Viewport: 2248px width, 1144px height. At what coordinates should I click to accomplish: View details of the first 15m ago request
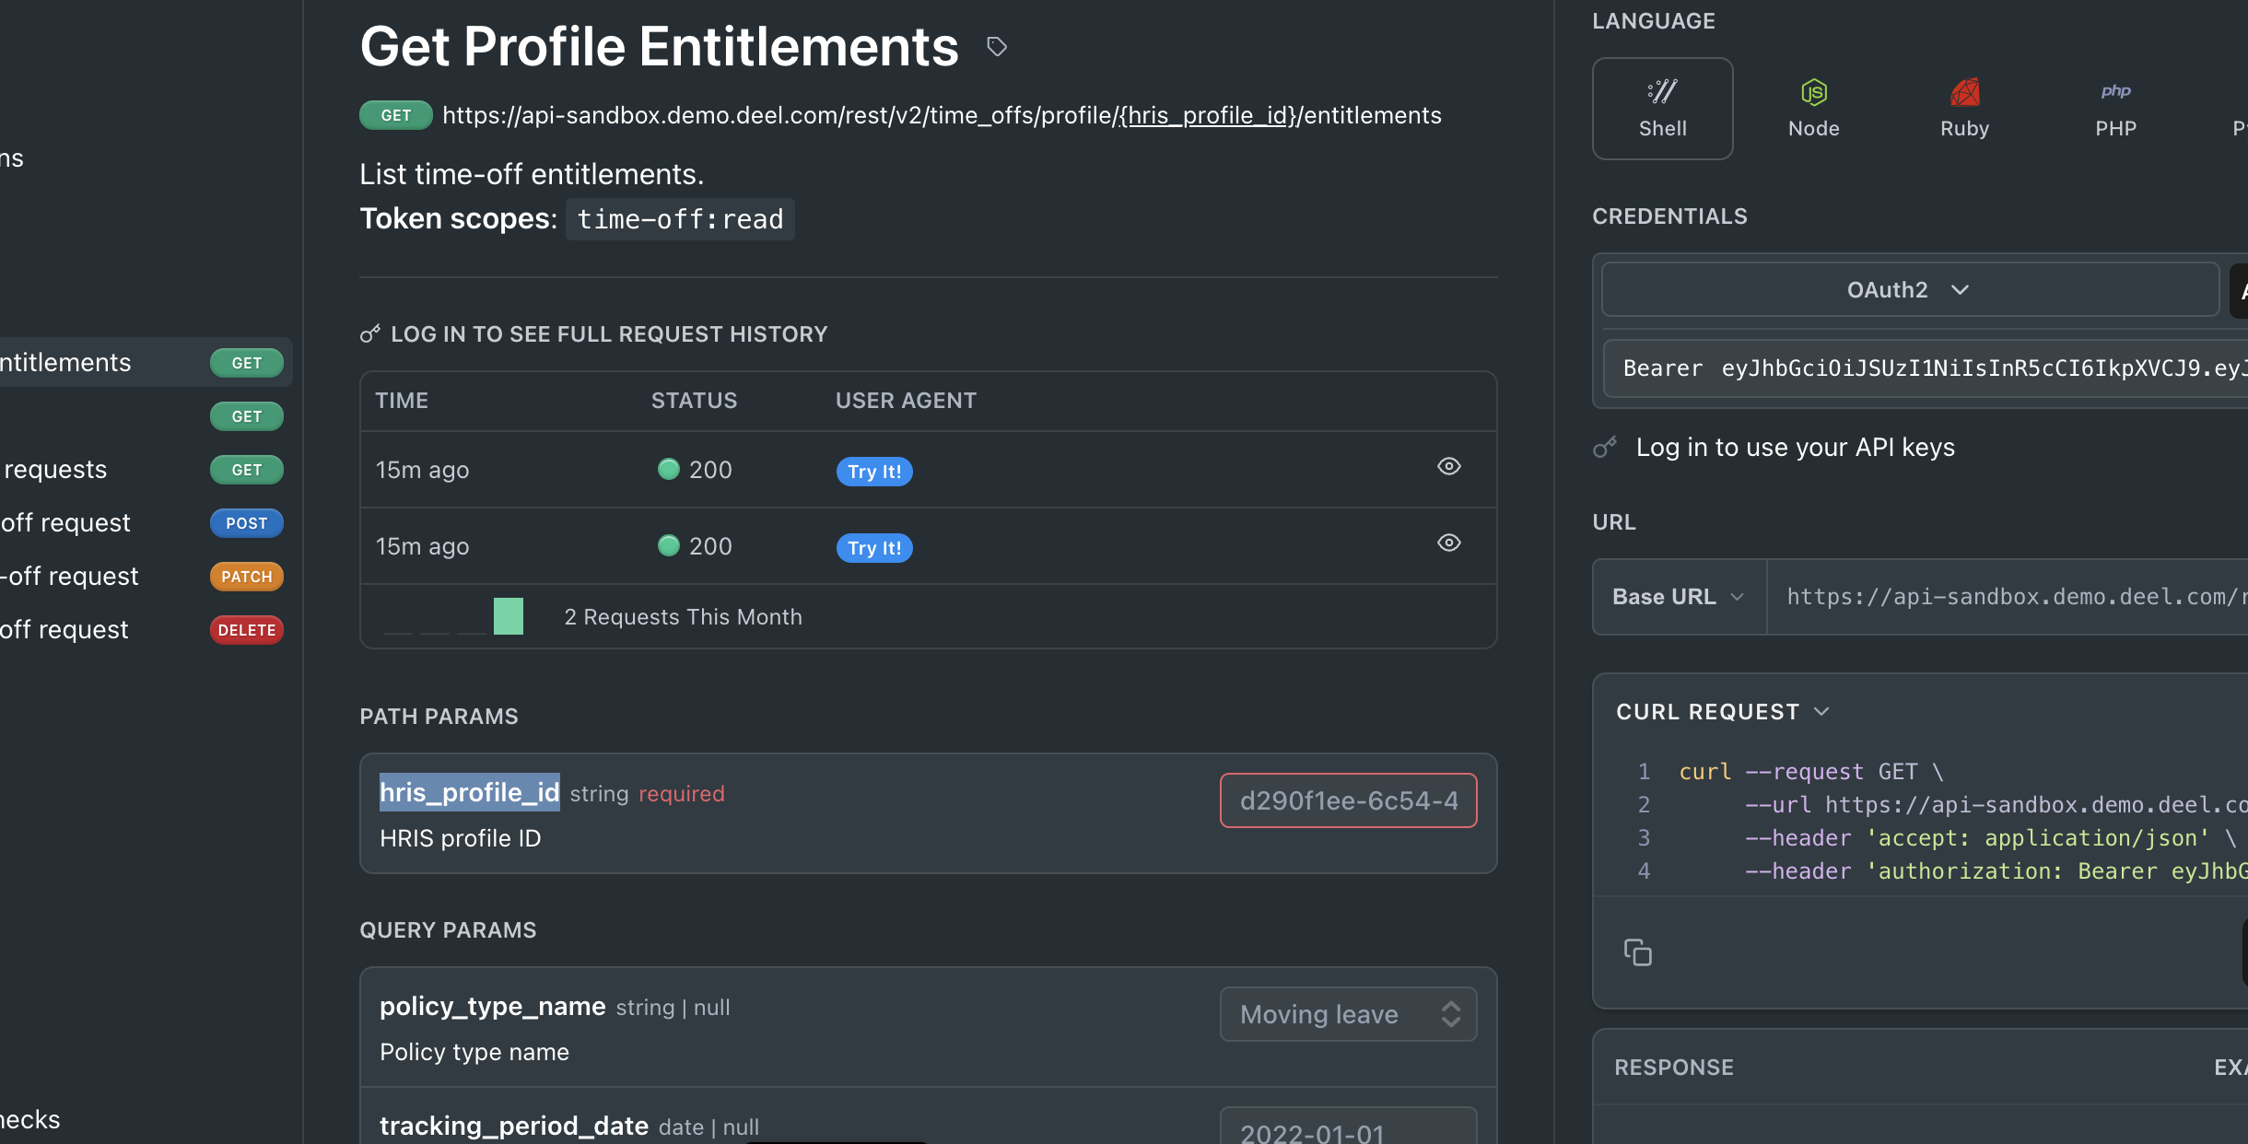tap(1449, 466)
